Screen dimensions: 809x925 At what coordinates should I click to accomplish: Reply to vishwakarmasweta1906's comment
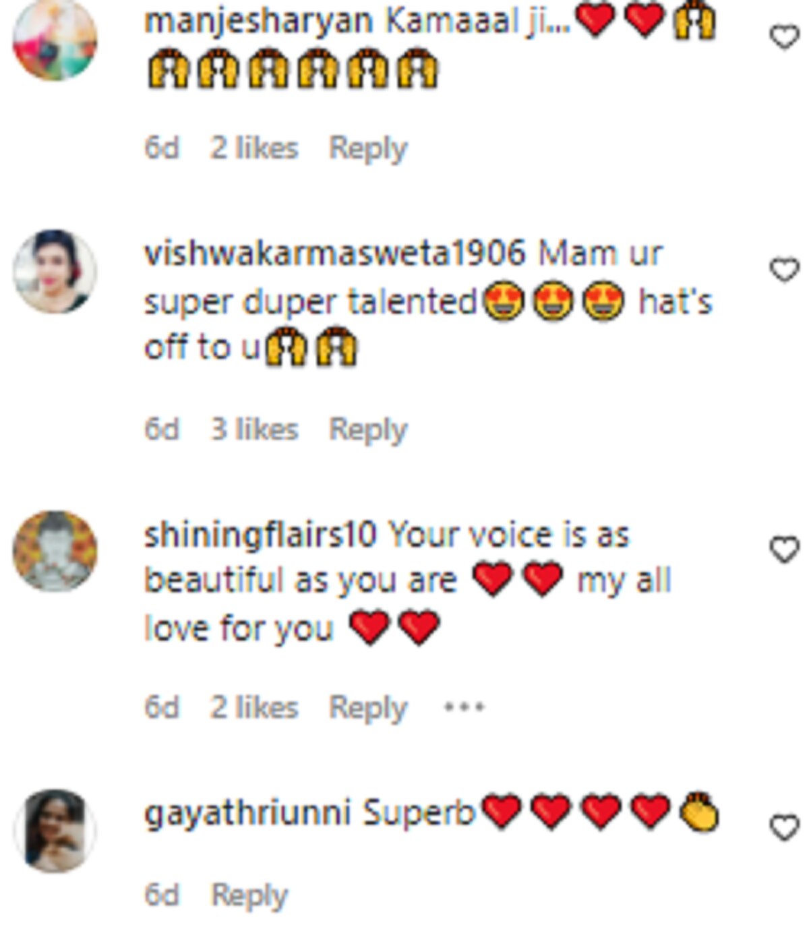pos(368,429)
